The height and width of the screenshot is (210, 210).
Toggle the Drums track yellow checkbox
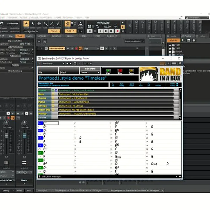click(53, 98)
